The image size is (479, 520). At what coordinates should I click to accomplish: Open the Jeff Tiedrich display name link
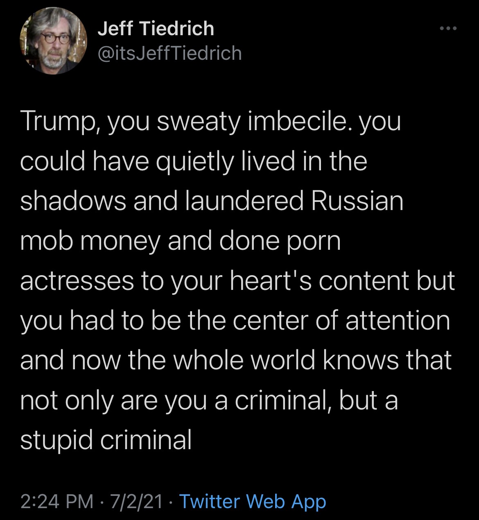(156, 29)
